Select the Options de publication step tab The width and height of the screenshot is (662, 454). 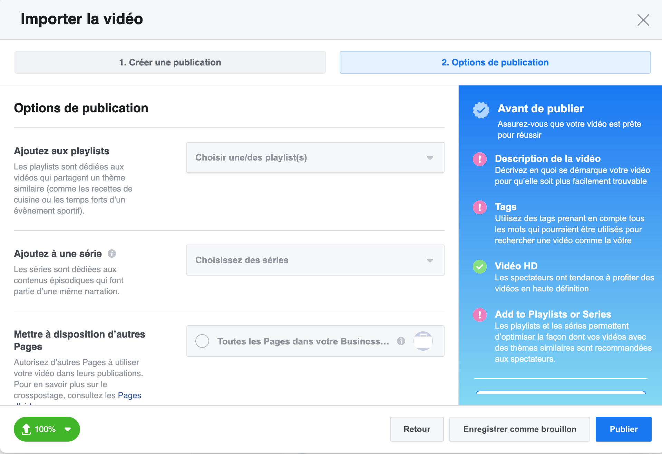point(495,62)
